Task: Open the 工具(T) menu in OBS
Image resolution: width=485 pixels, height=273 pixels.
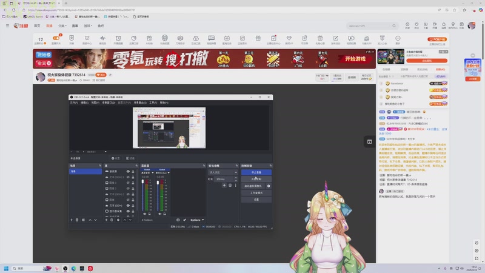Action: [x=153, y=103]
